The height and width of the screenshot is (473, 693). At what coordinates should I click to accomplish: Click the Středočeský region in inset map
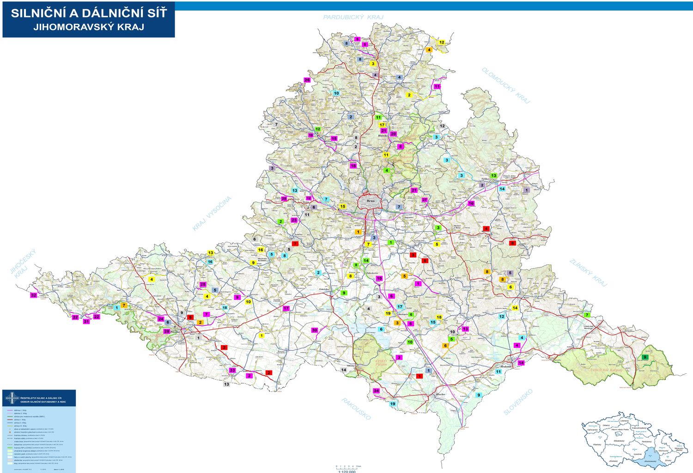[x=619, y=441]
